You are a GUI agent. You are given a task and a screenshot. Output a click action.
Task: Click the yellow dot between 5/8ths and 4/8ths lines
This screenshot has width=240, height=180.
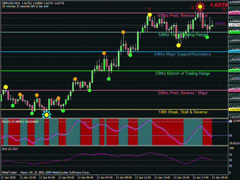coord(179,45)
